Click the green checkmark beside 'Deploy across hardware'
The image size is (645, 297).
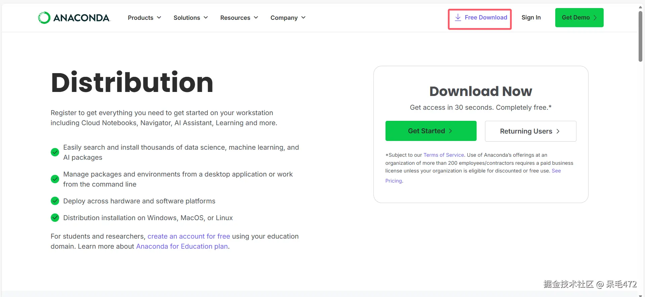[55, 201]
